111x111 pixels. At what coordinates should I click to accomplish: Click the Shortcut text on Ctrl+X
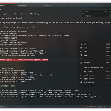tap(108, 44)
